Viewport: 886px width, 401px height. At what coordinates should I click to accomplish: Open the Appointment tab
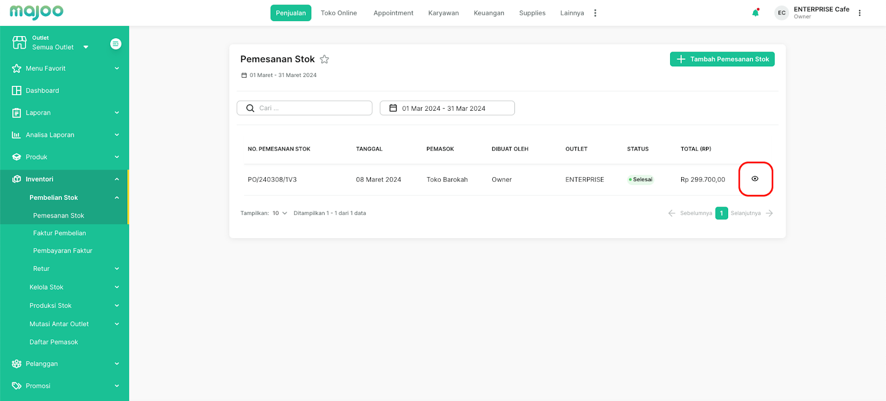coord(393,13)
